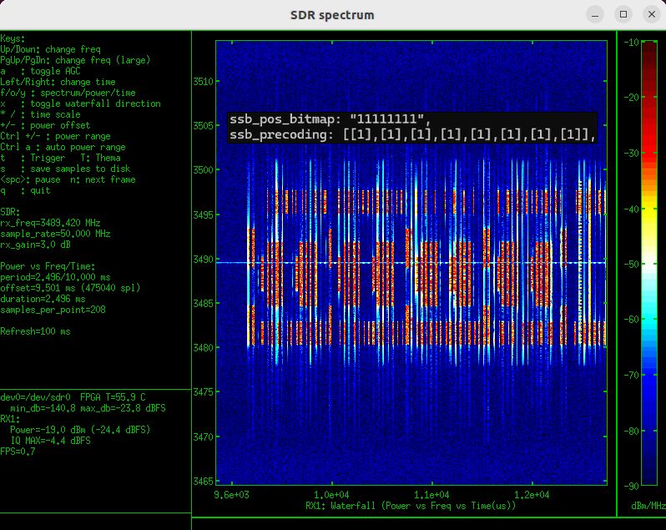Click the '<spc>: pause n: next frame' line
This screenshot has width=666, height=530.
point(68,179)
